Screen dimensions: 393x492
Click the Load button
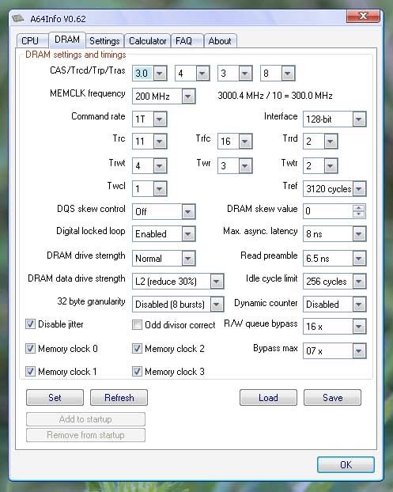point(269,398)
